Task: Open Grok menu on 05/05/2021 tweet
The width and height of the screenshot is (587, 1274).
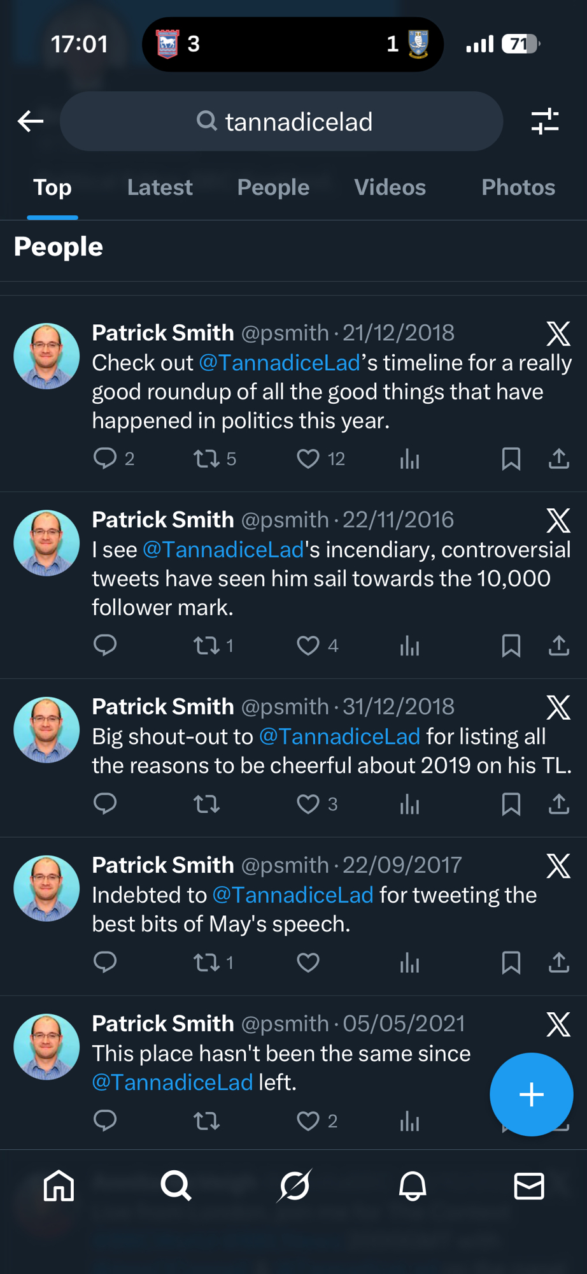Action: pyautogui.click(x=558, y=1024)
